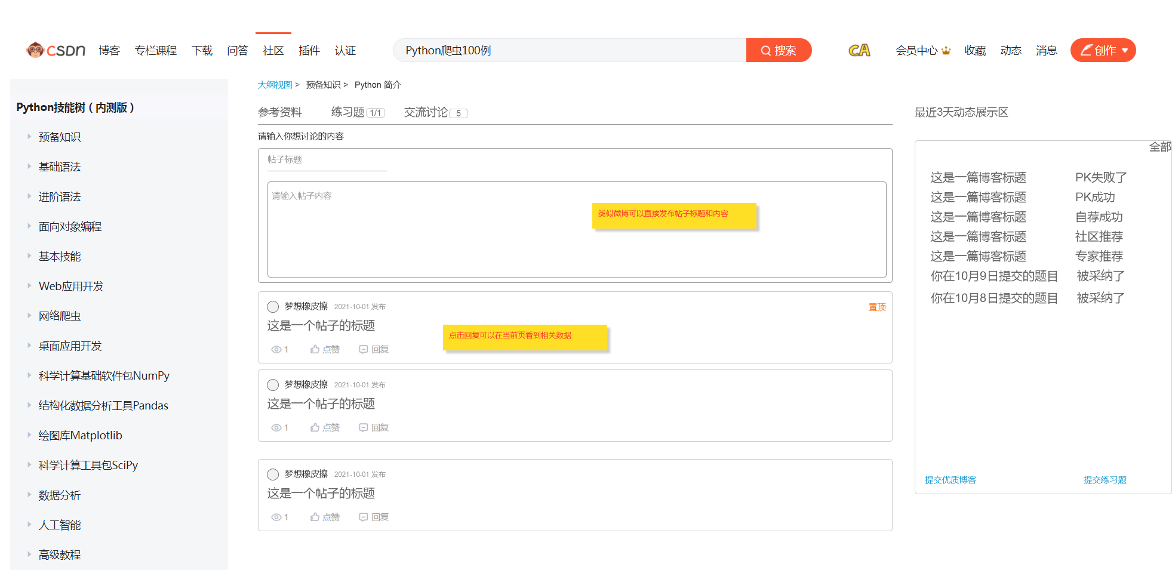Expand the 基础语法 tree node
The width and height of the screenshot is (1172, 570).
pyautogui.click(x=29, y=167)
